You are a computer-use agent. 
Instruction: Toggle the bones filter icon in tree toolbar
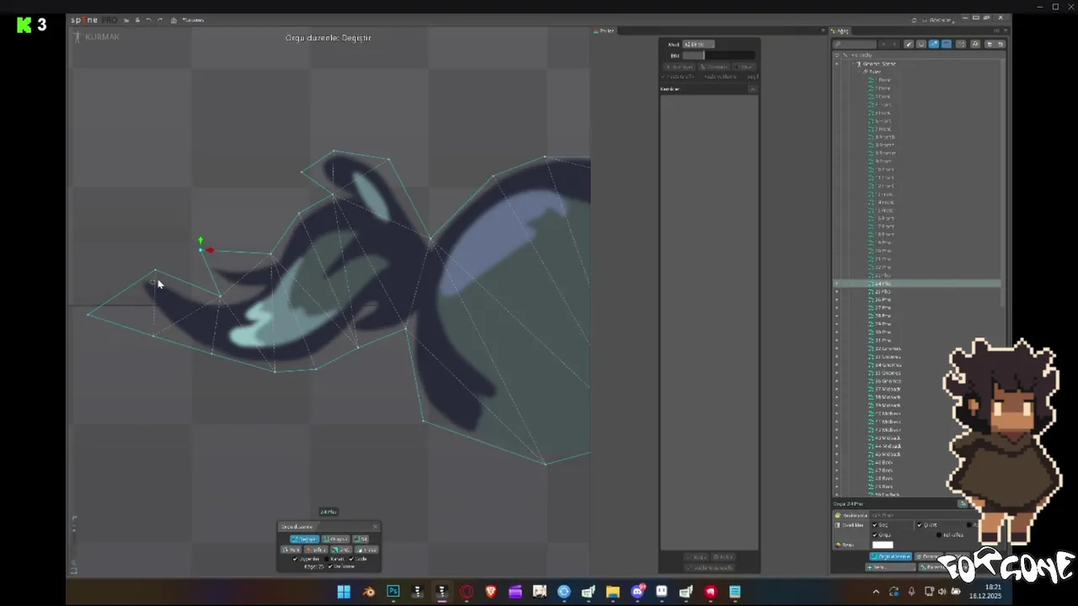tap(909, 44)
